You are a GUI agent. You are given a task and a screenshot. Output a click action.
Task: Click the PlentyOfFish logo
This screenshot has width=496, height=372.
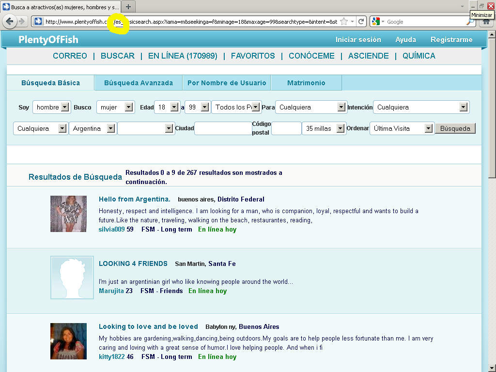(x=48, y=40)
